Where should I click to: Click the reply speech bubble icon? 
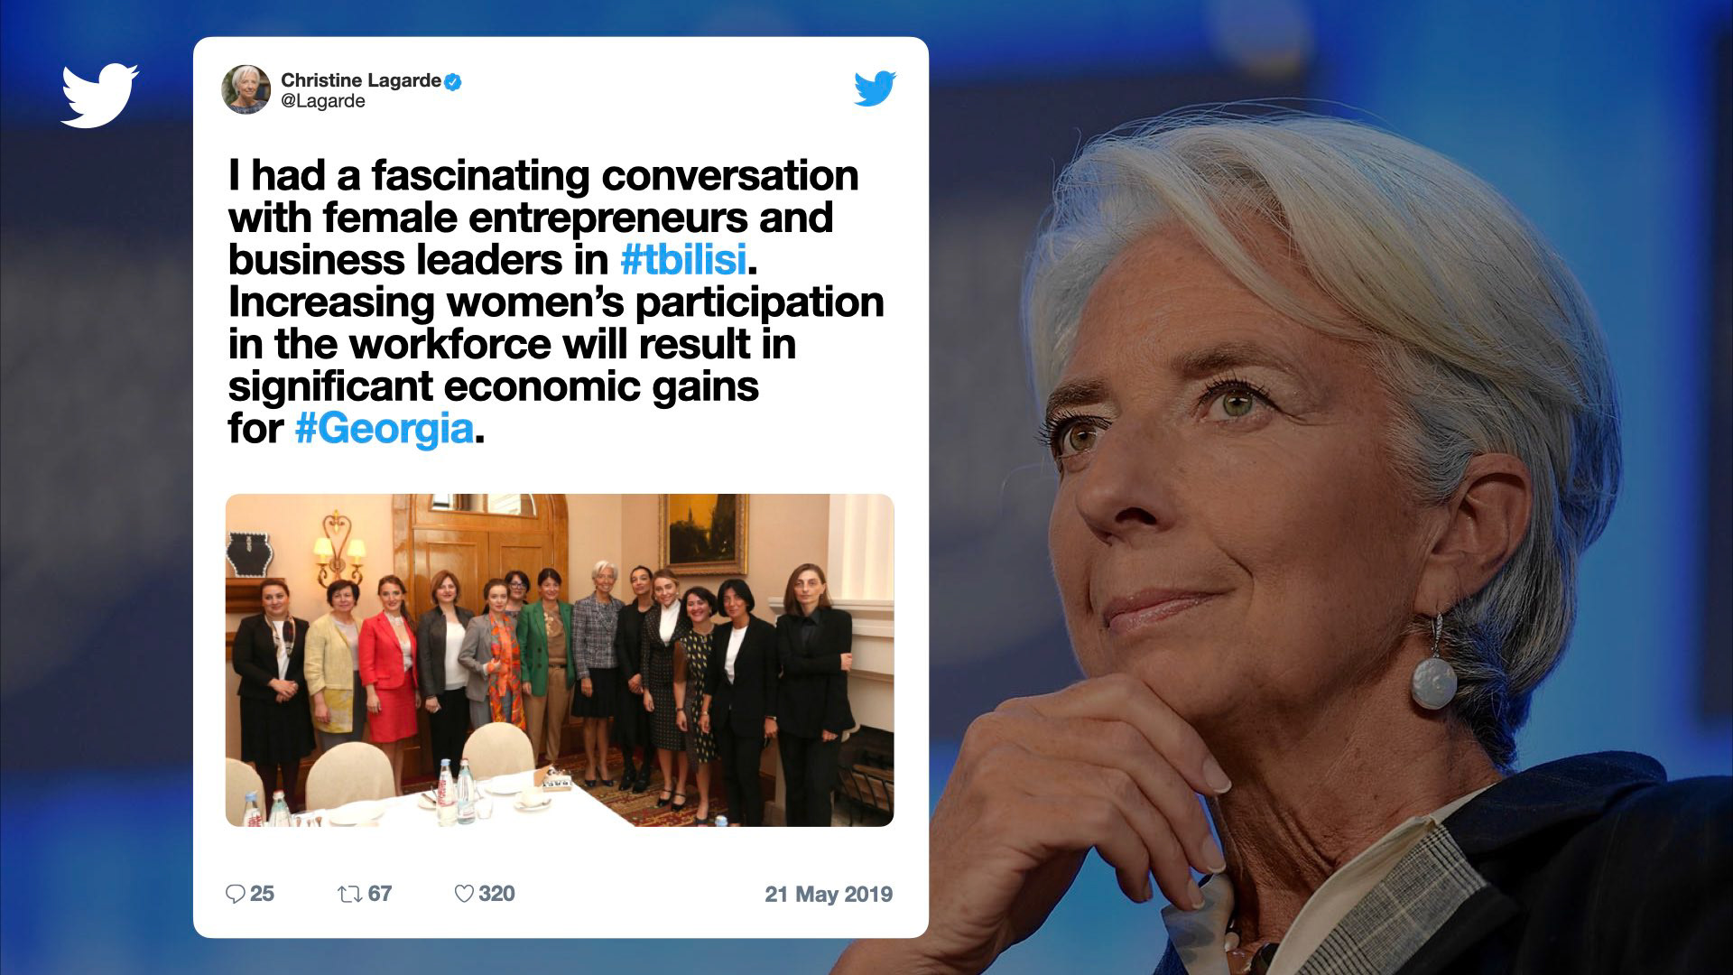click(x=235, y=894)
